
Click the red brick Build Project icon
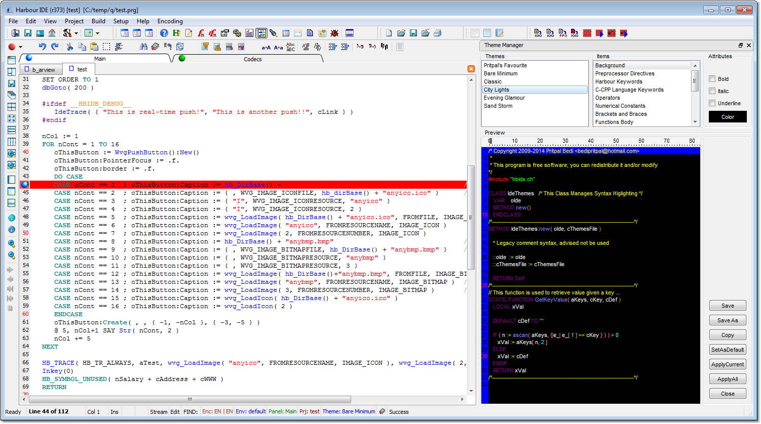coord(587,32)
